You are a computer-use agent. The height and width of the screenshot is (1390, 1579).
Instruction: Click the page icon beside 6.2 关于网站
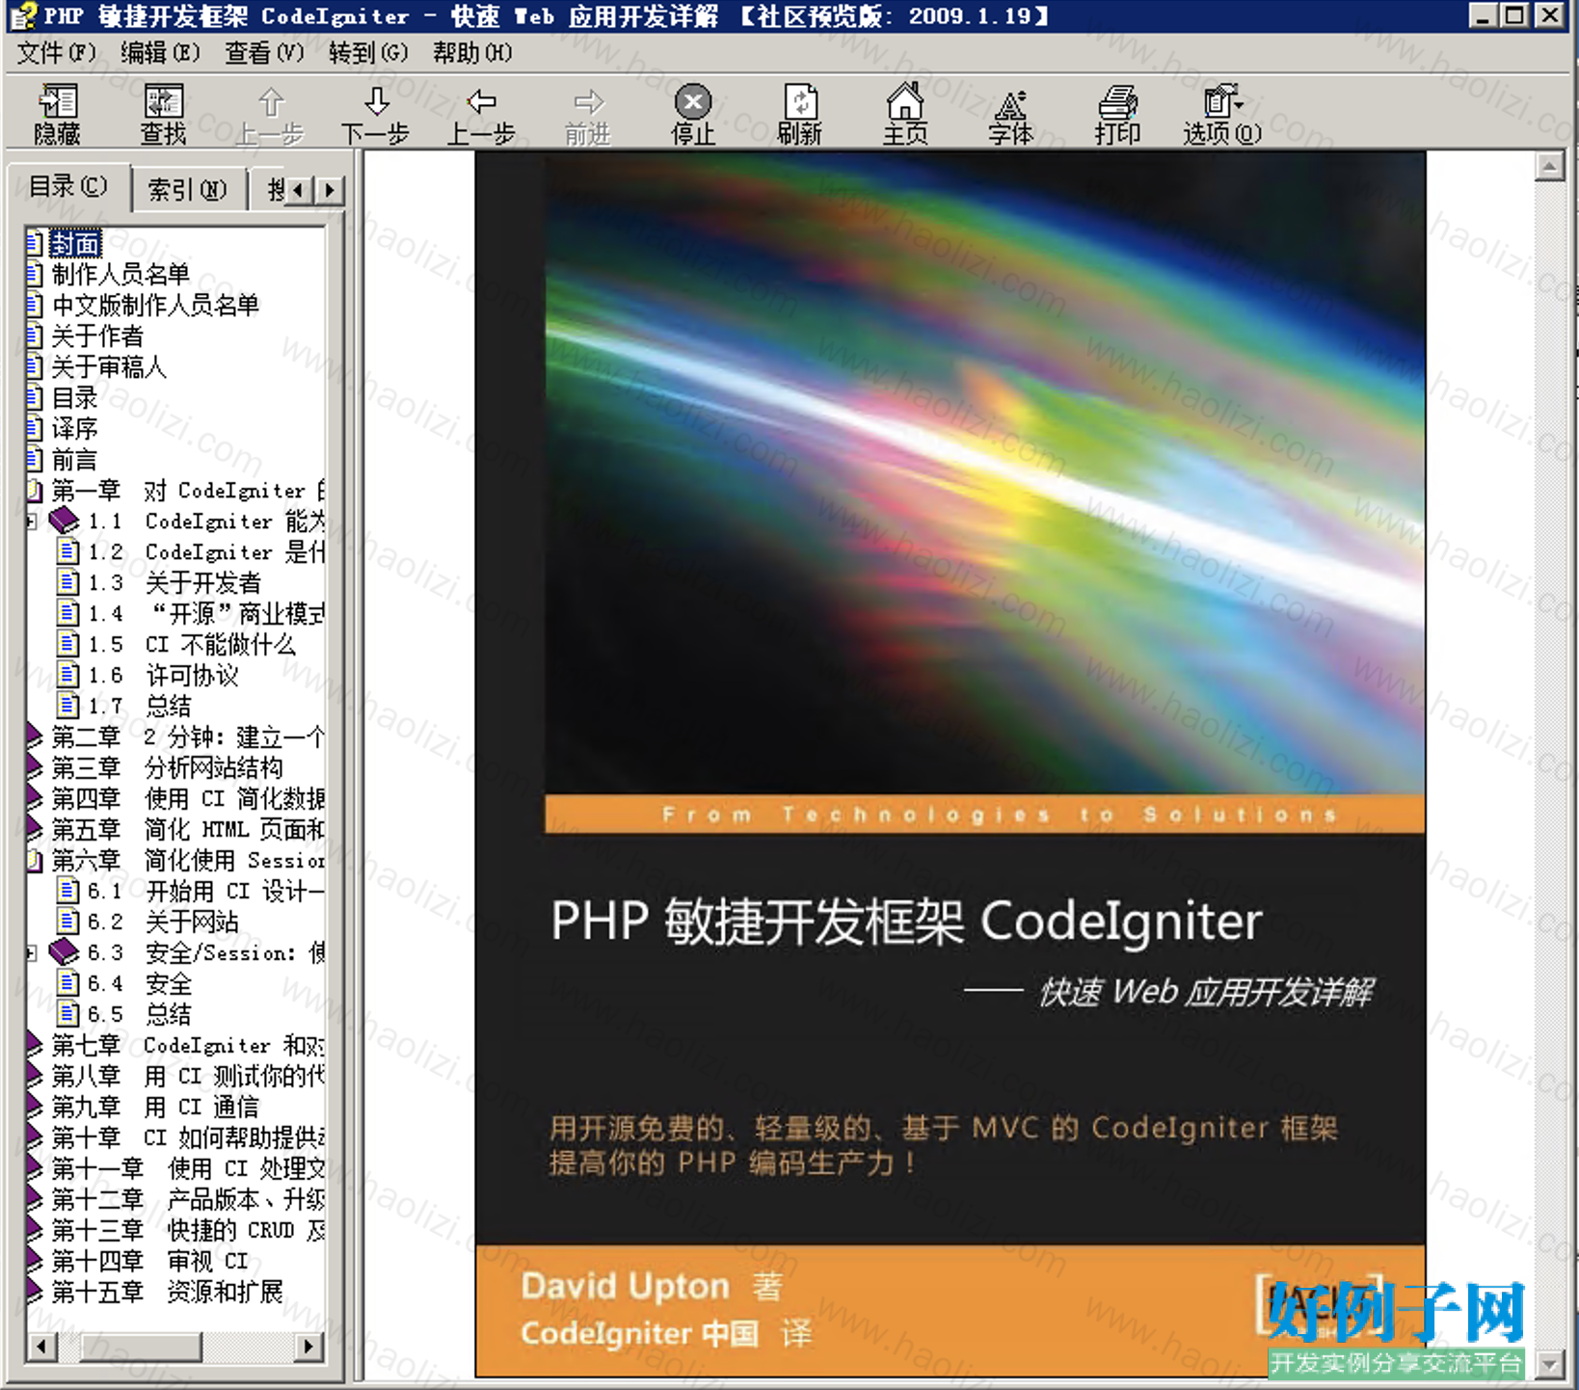[x=67, y=922]
